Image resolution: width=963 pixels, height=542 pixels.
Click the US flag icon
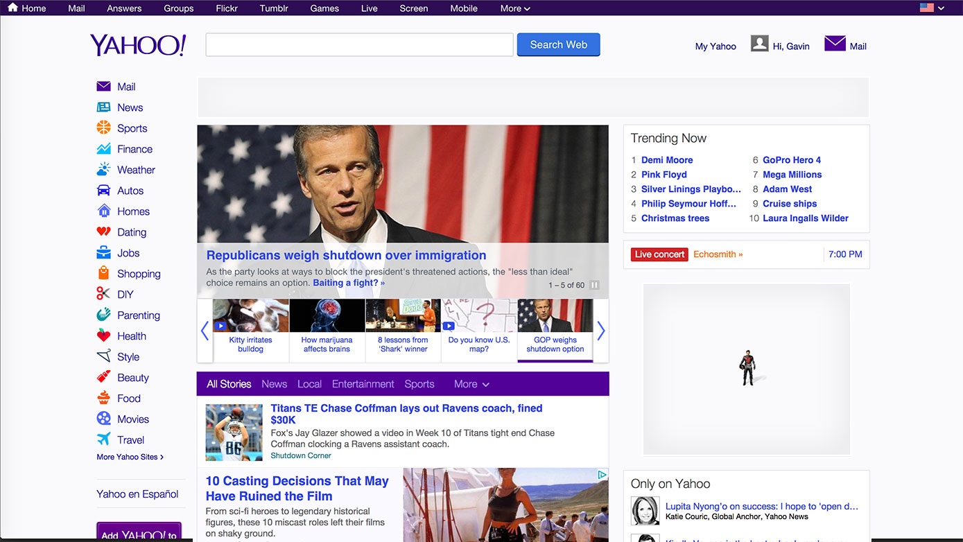point(926,8)
